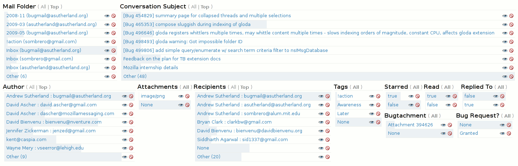
Task: Exclude Attachment 394626 with red icon
Action: click(450, 125)
